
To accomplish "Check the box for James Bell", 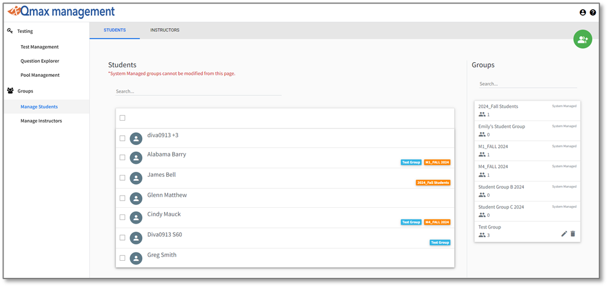I will pos(123,178).
